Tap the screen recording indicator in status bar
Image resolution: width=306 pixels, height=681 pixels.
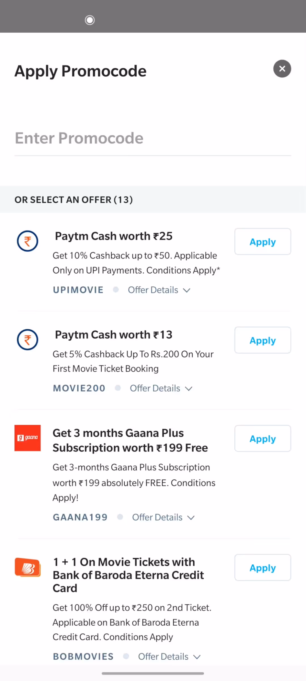click(x=90, y=20)
